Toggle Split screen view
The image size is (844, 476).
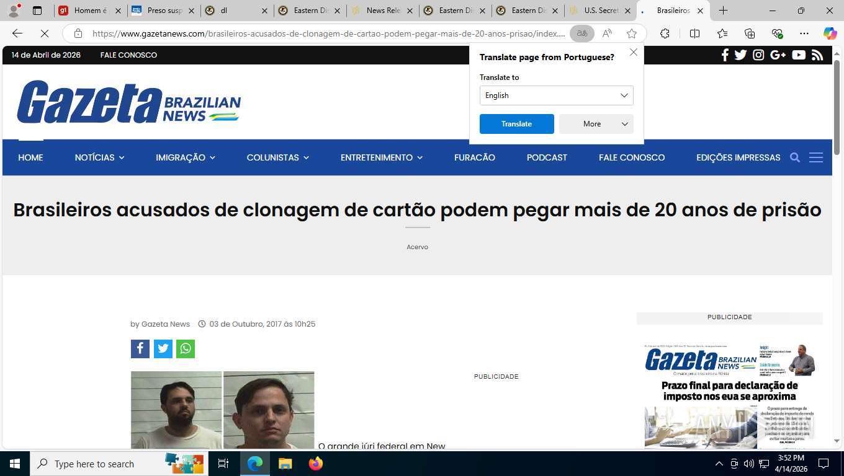tap(694, 33)
